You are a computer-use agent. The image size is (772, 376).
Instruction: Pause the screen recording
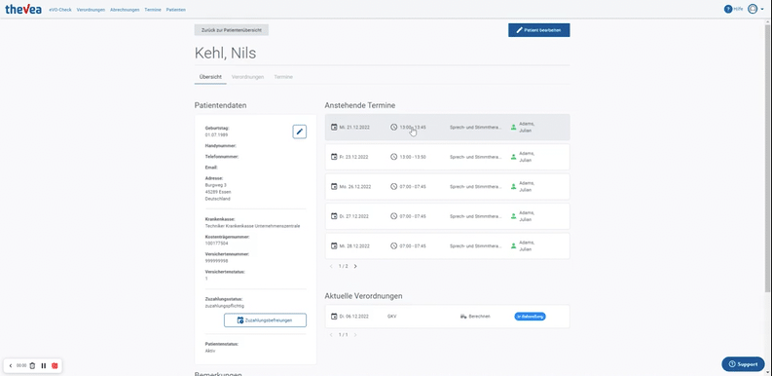click(44, 365)
